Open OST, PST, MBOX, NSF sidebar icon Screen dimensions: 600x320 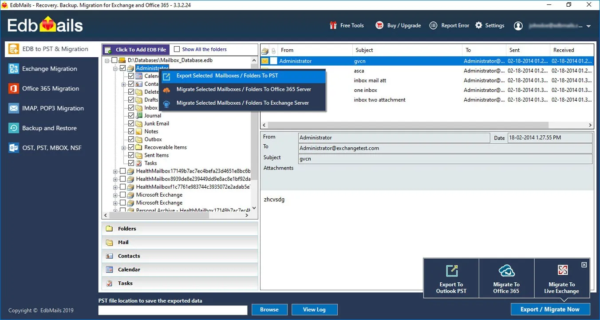13,148
